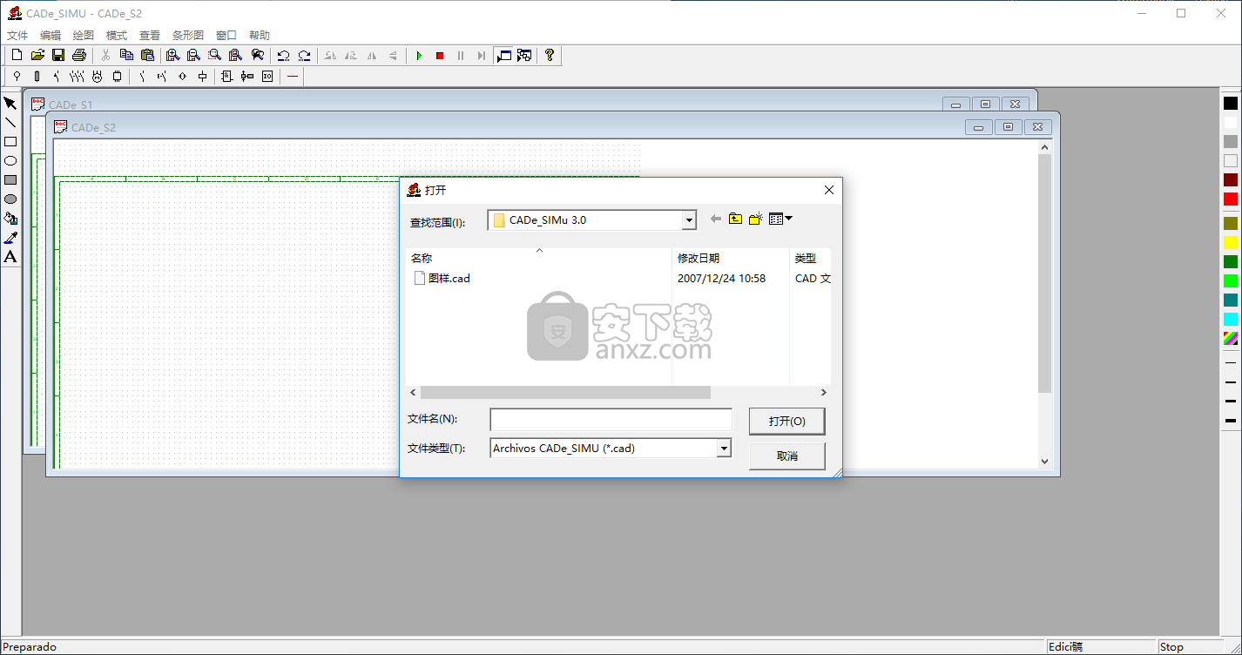1242x655 pixels.
Task: Click the binoculars search icon
Action: pos(257,55)
